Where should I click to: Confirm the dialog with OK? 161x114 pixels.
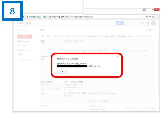click(x=62, y=72)
